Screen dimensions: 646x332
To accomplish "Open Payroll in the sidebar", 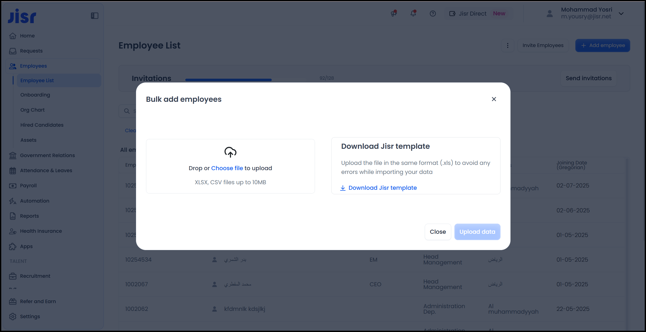I will coord(28,185).
